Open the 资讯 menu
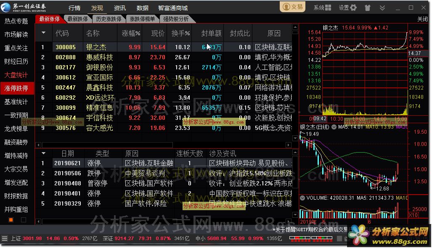 (119, 8)
